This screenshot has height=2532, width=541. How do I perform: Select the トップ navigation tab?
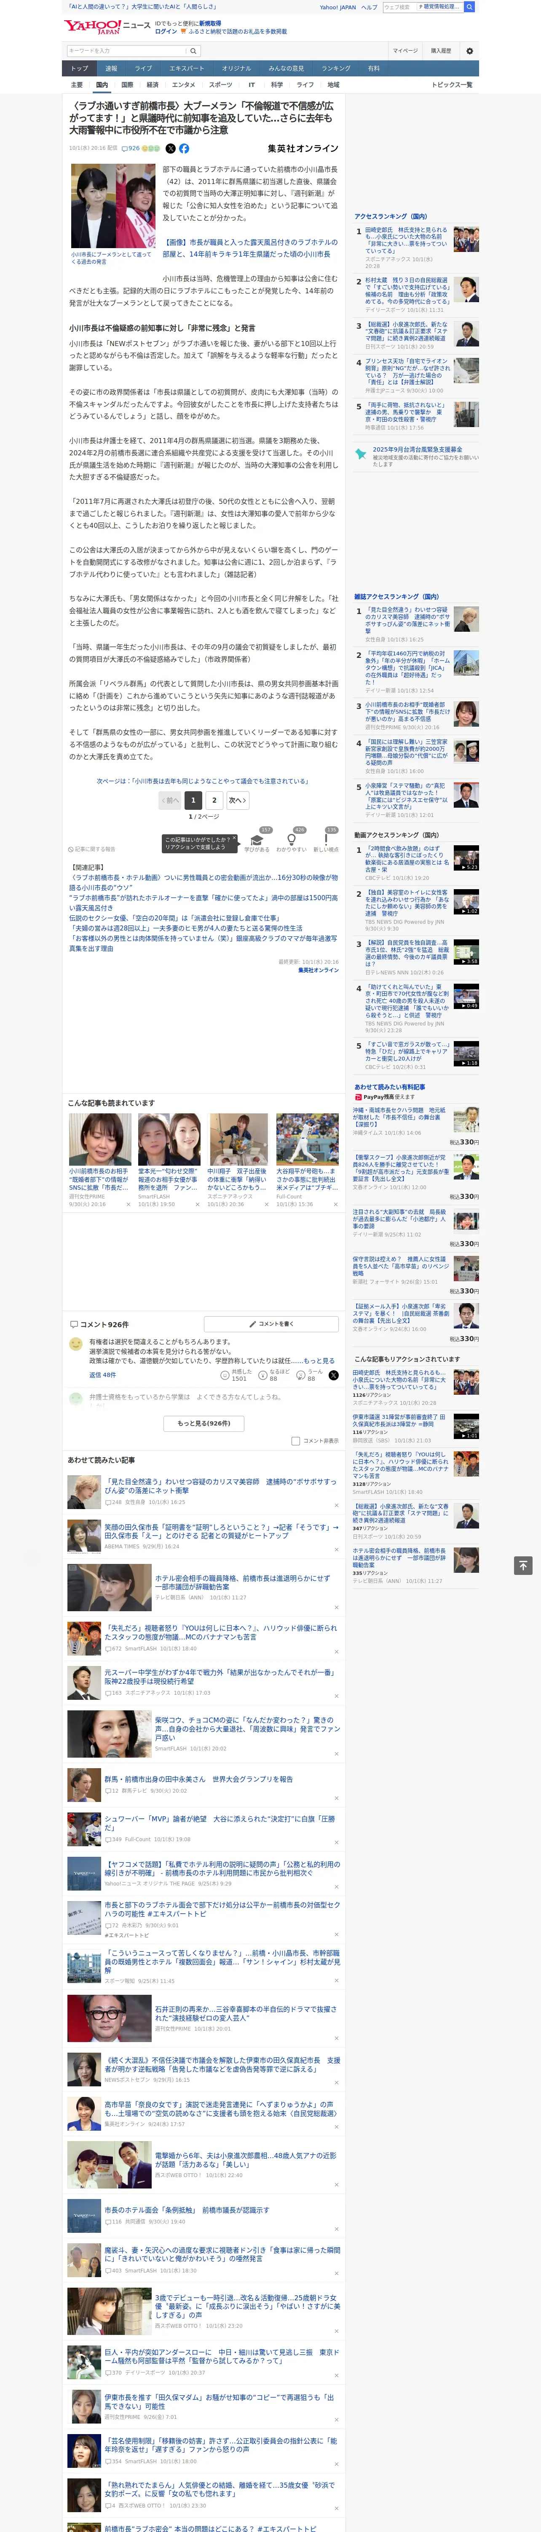pyautogui.click(x=80, y=69)
